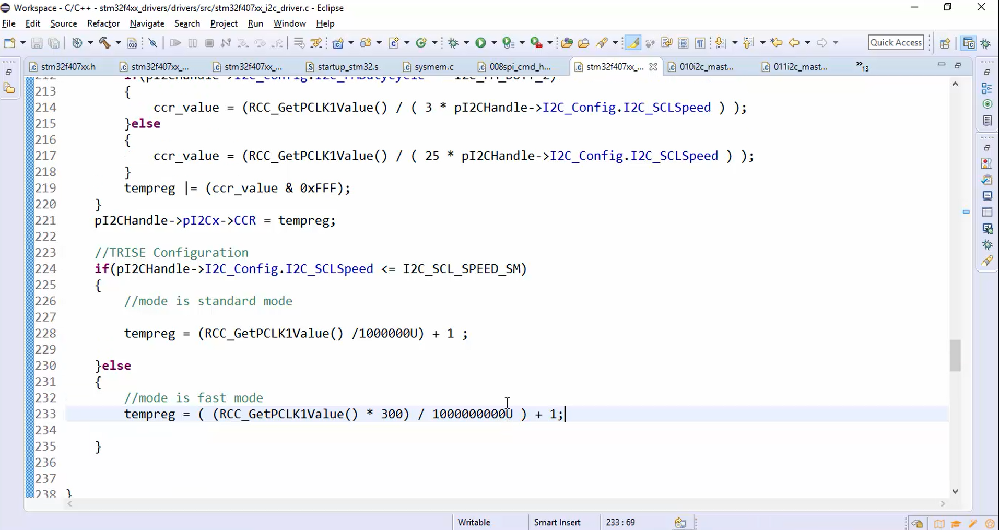Click the New C class icon
The width and height of the screenshot is (999, 530).
tap(421, 43)
